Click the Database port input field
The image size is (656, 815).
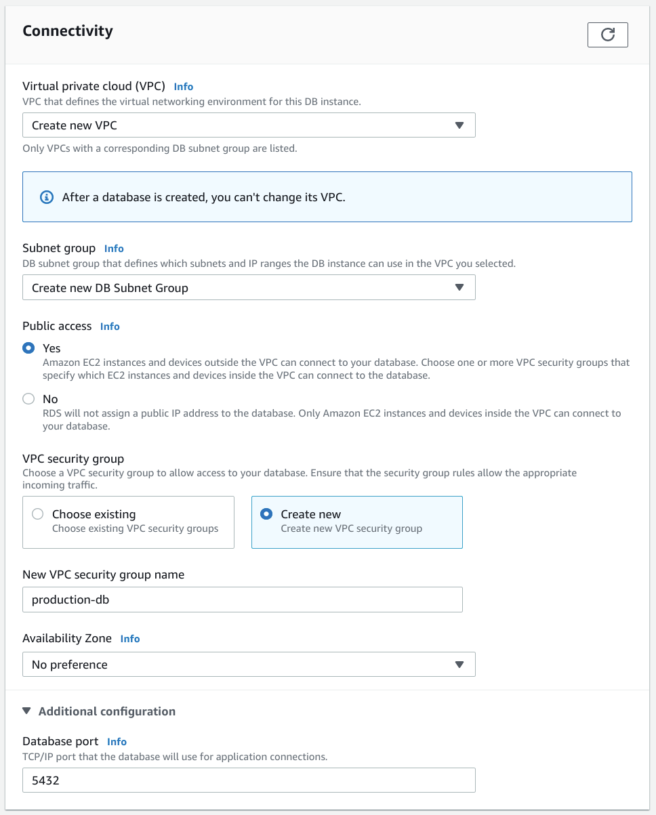(249, 780)
